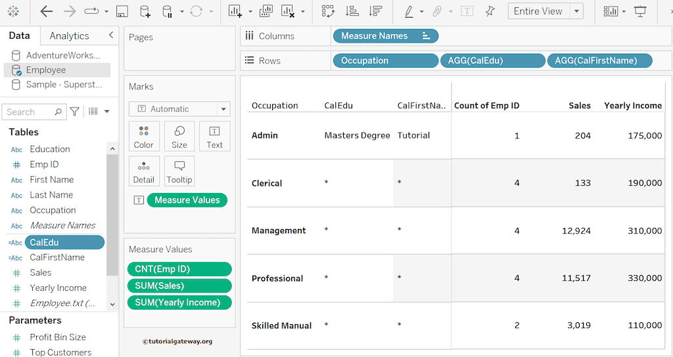
Task: Click the filter funnel icon beside Search
Action: [x=75, y=112]
